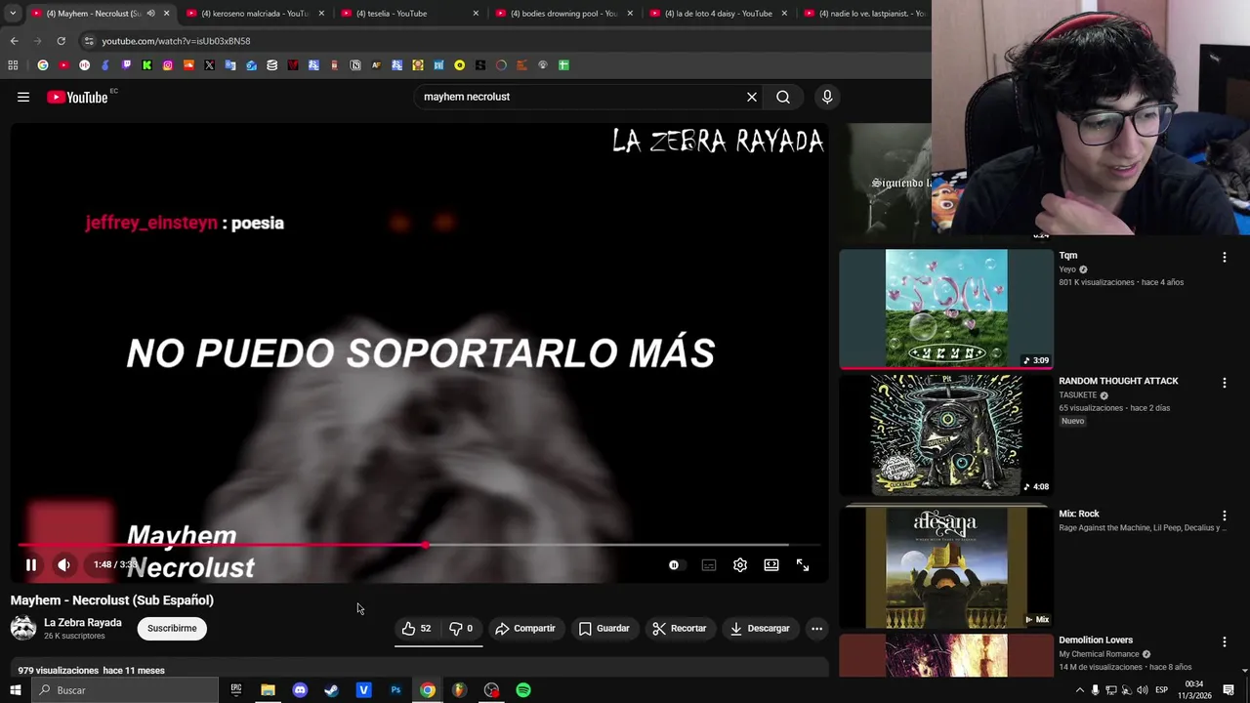The image size is (1250, 703).
Task: Switch to bodies drowning pool tab
Action: pyautogui.click(x=564, y=14)
